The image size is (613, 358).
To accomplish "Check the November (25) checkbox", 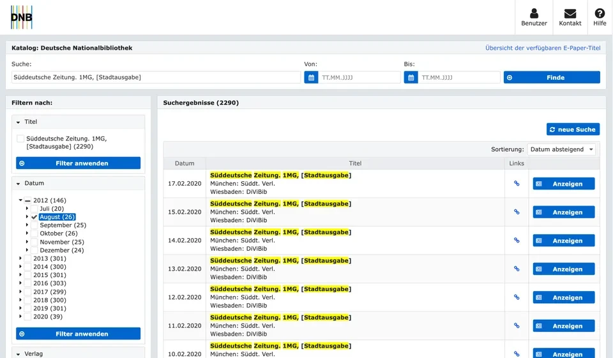I will [34, 242].
